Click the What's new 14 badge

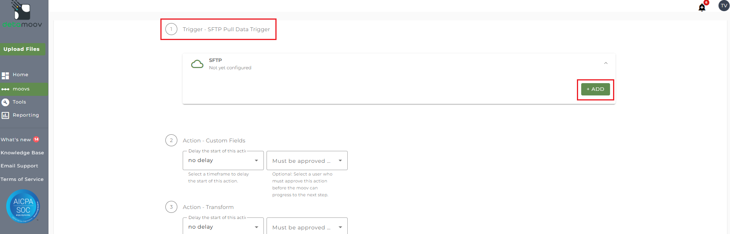pyautogui.click(x=36, y=139)
